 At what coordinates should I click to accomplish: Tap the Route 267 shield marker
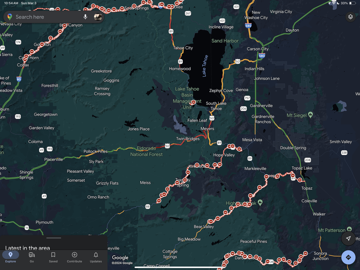[188, 13]
